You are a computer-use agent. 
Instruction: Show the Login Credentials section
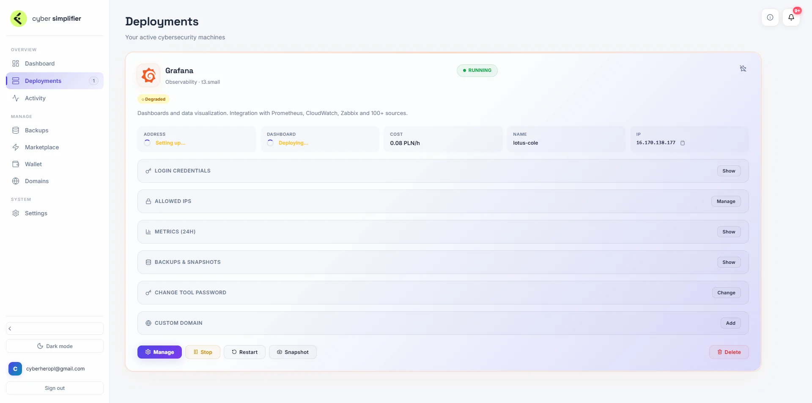(x=729, y=171)
